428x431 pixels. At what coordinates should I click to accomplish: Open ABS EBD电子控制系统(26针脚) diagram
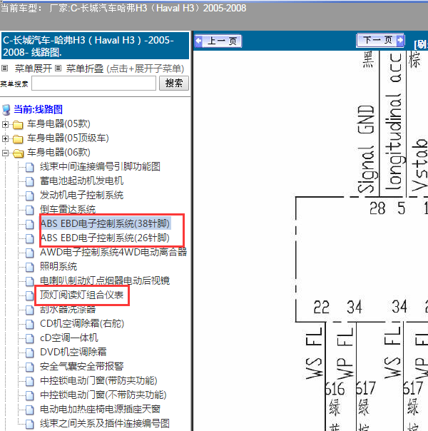coord(105,238)
